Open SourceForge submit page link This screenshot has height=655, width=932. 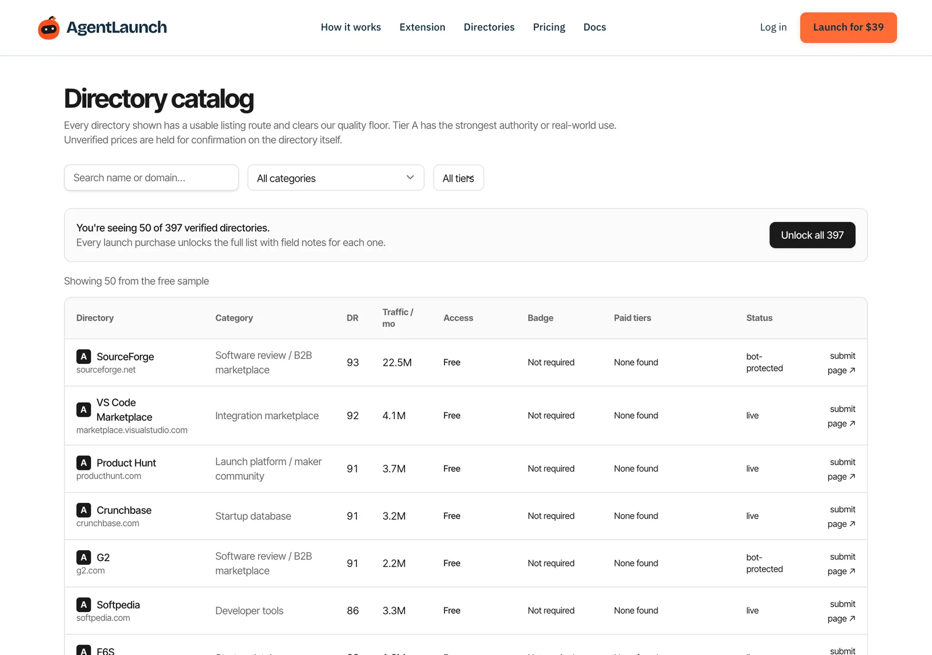(x=842, y=363)
